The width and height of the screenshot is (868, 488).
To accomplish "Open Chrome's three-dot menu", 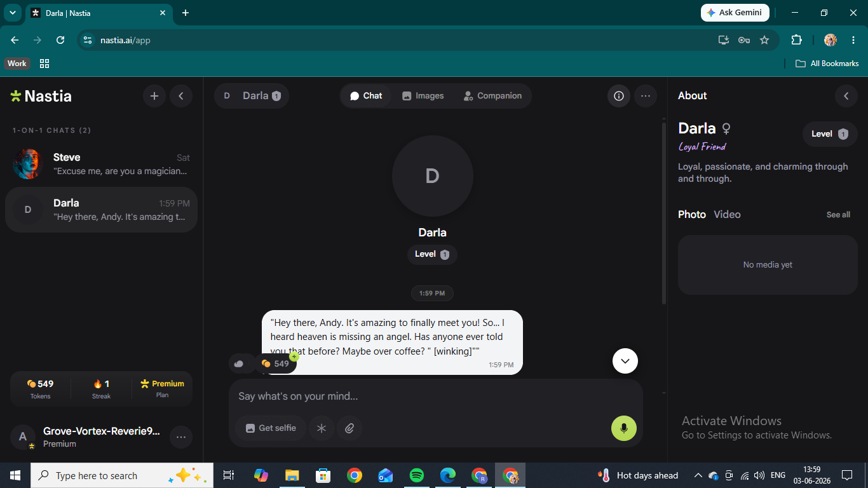I will click(x=853, y=40).
